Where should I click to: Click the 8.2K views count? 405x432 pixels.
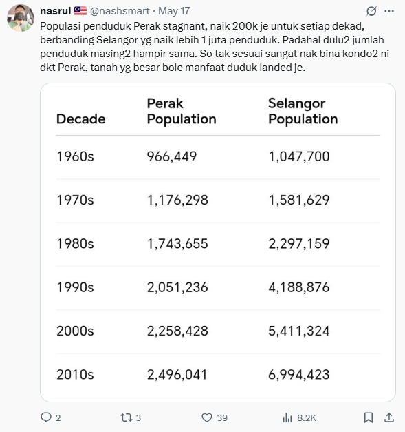click(307, 418)
